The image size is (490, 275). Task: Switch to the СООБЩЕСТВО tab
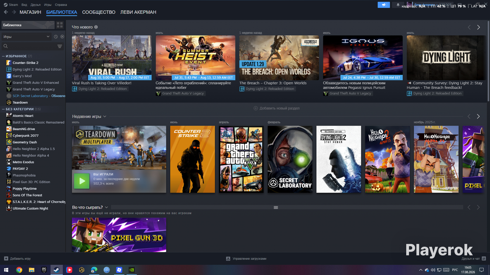point(99,12)
